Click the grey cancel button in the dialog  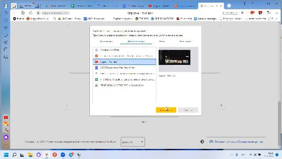(x=188, y=110)
